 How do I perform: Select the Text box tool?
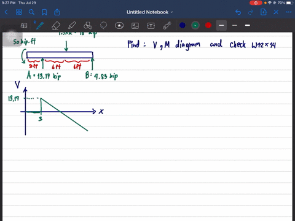[151, 26]
